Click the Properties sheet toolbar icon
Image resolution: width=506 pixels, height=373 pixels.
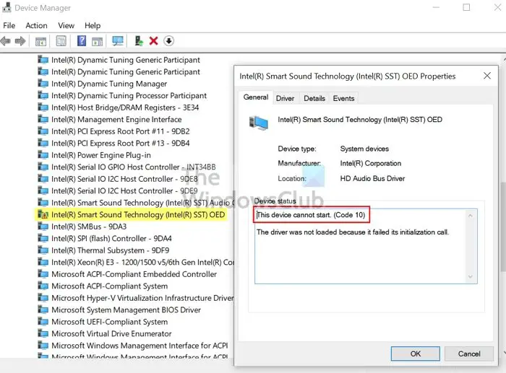click(x=61, y=41)
